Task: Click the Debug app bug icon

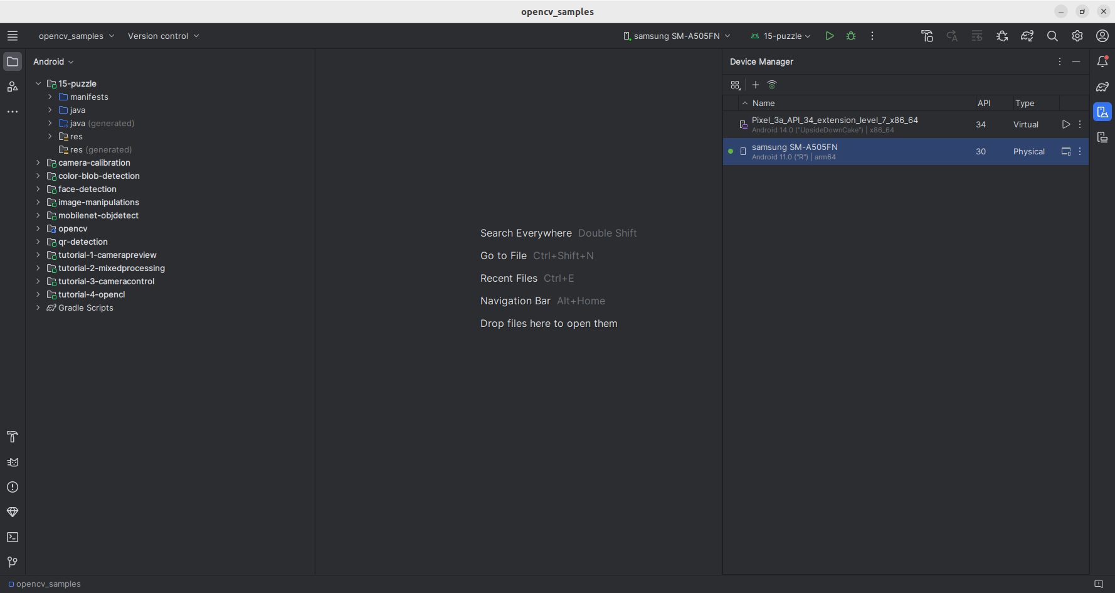Action: 851,36
